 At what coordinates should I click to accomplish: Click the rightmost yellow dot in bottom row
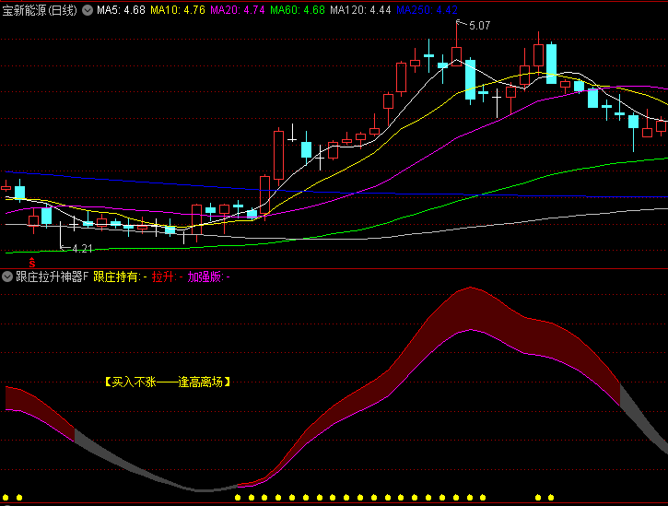[x=551, y=498]
